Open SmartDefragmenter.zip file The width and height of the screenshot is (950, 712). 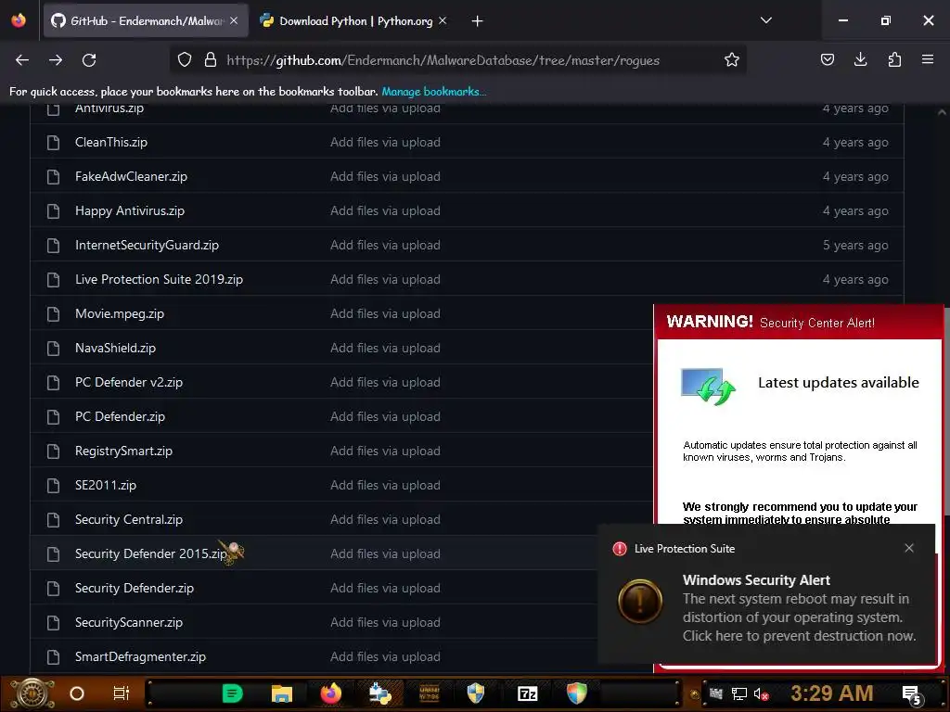pyautogui.click(x=140, y=657)
